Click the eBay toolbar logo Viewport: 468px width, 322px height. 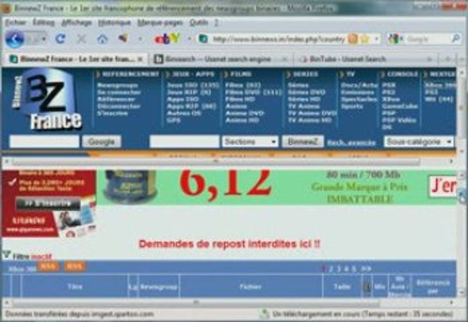point(167,39)
